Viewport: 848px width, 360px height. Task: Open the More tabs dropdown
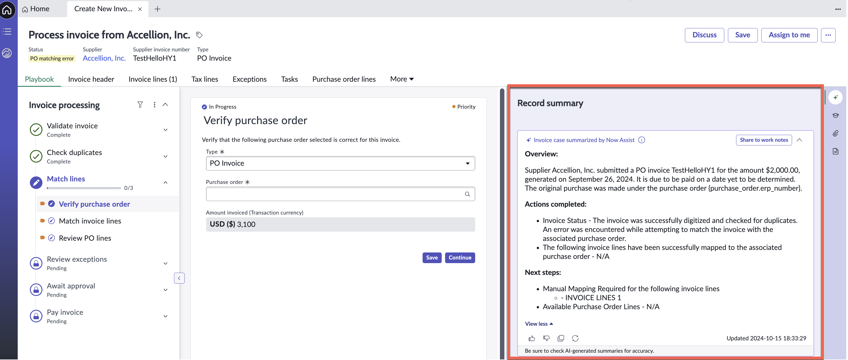pyautogui.click(x=402, y=79)
